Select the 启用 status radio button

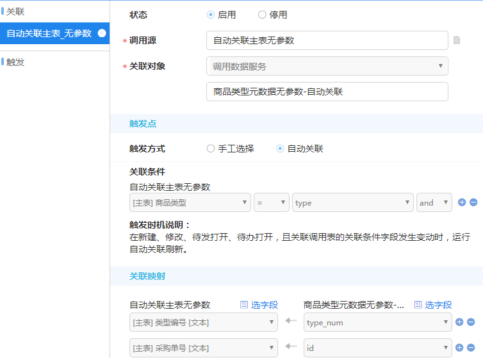(211, 15)
